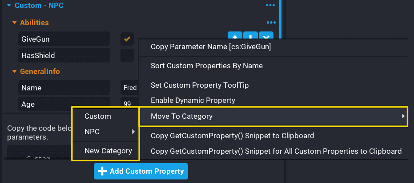The width and height of the screenshot is (414, 183).
Task: Choose Copy Parameter Name [cs:GiveGun]
Action: [211, 47]
